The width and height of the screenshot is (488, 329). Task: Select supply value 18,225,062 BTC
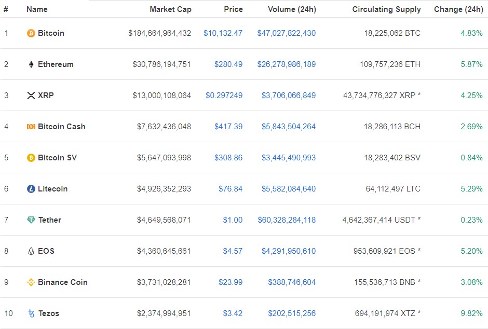click(x=392, y=33)
